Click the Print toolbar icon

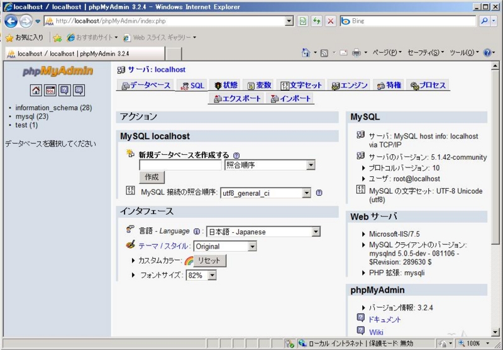[x=356, y=53]
